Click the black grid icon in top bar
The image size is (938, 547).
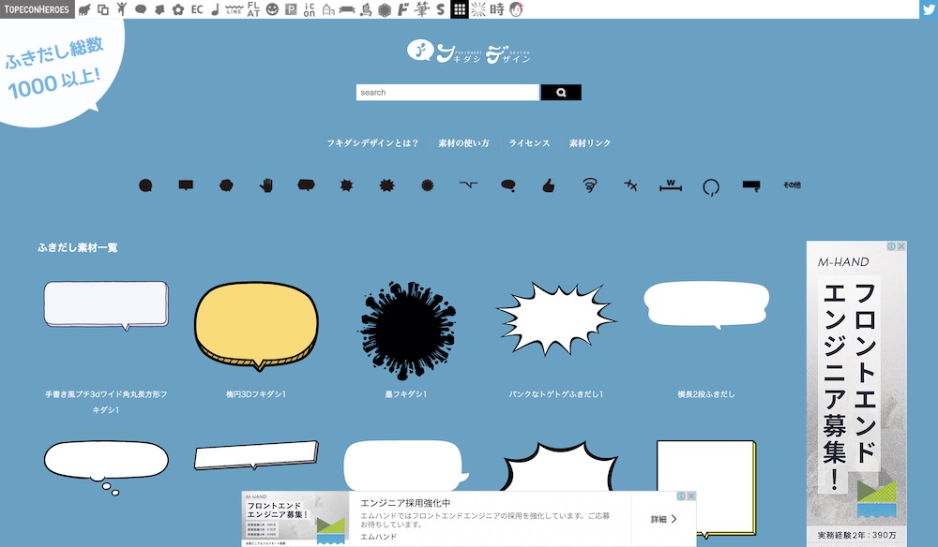tap(459, 9)
